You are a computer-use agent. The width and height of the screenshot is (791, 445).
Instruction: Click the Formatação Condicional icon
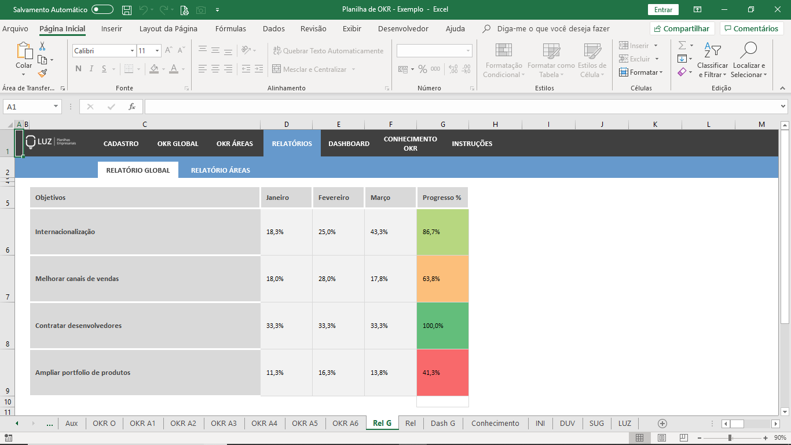(x=503, y=51)
